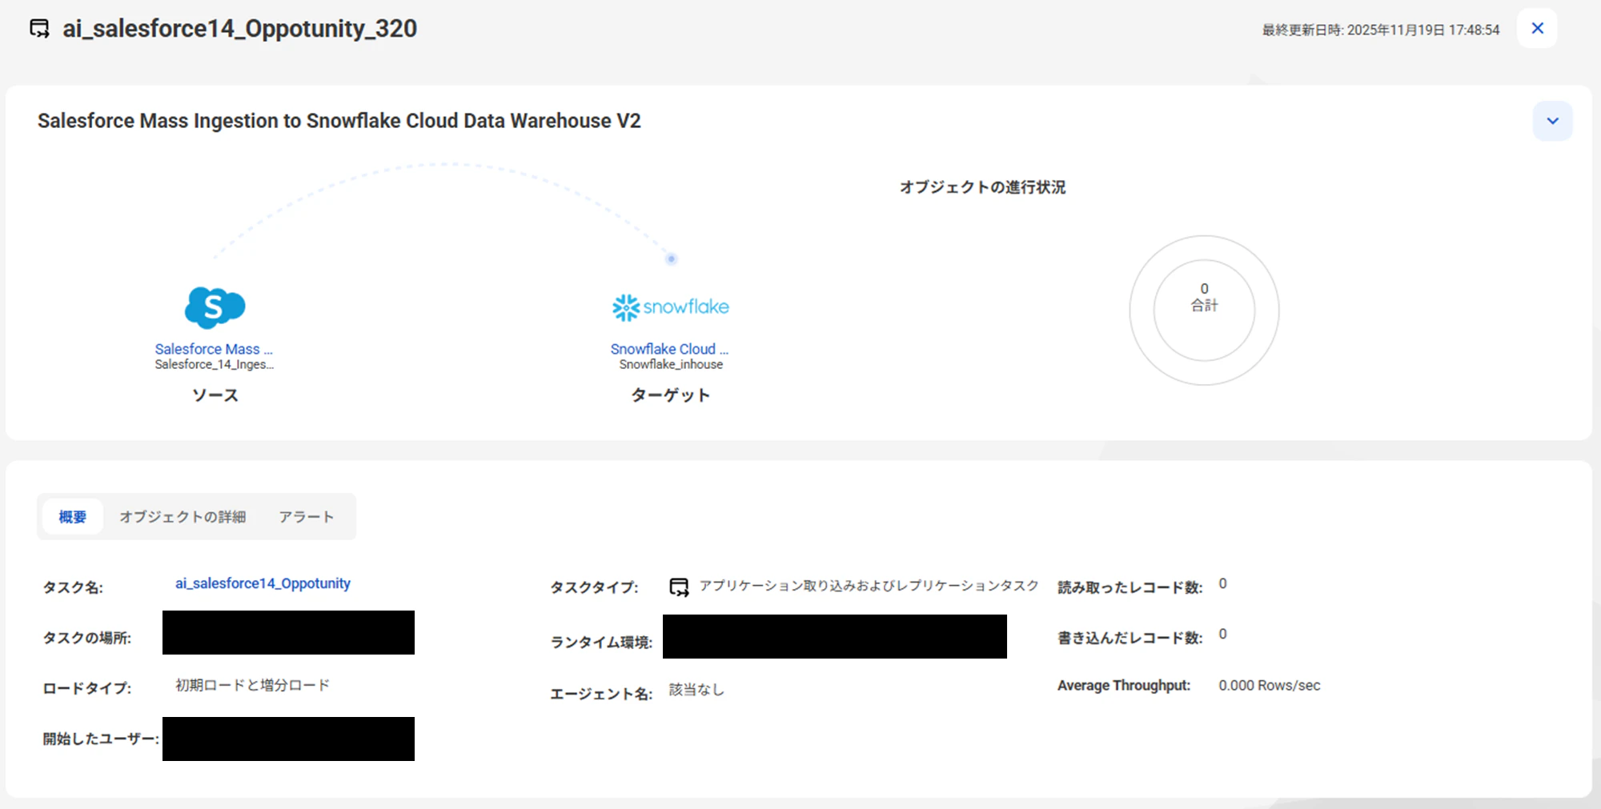Click the 最終更新日時 timestamp text
The height and width of the screenshot is (809, 1601).
coord(1381,30)
